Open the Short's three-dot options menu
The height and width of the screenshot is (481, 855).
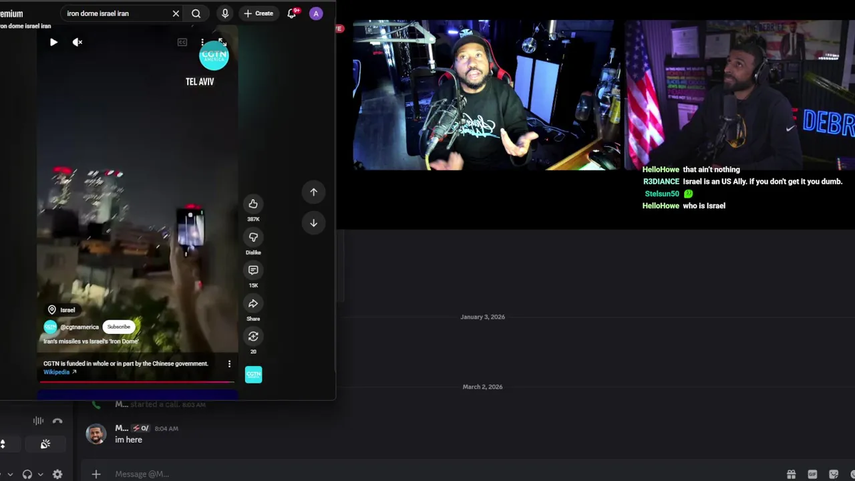pyautogui.click(x=202, y=42)
